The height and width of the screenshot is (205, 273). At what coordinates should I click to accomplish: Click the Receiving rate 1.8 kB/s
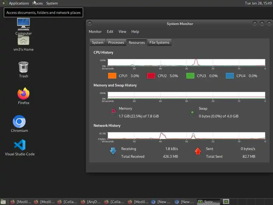pos(171,149)
